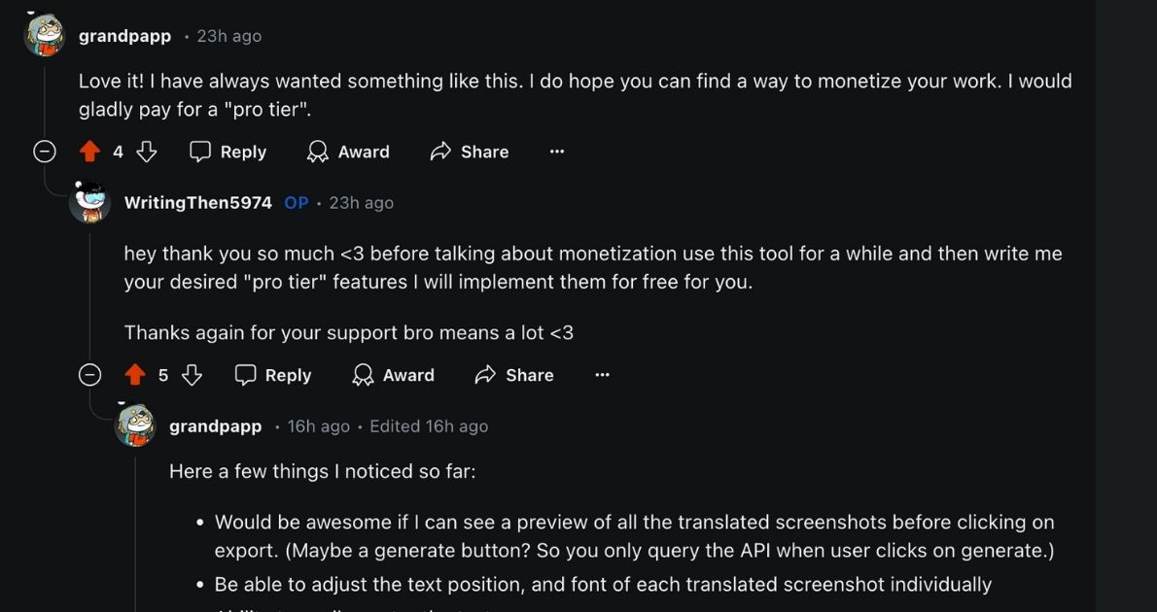Click the Share icon on OP's reply
The height and width of the screenshot is (612, 1157).
(485, 375)
